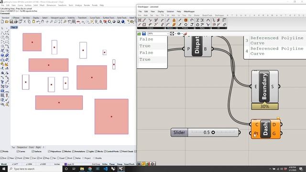Click the Paste clipboard icon in Rhino toolbar
The height and width of the screenshot is (172, 306).
(33, 21)
